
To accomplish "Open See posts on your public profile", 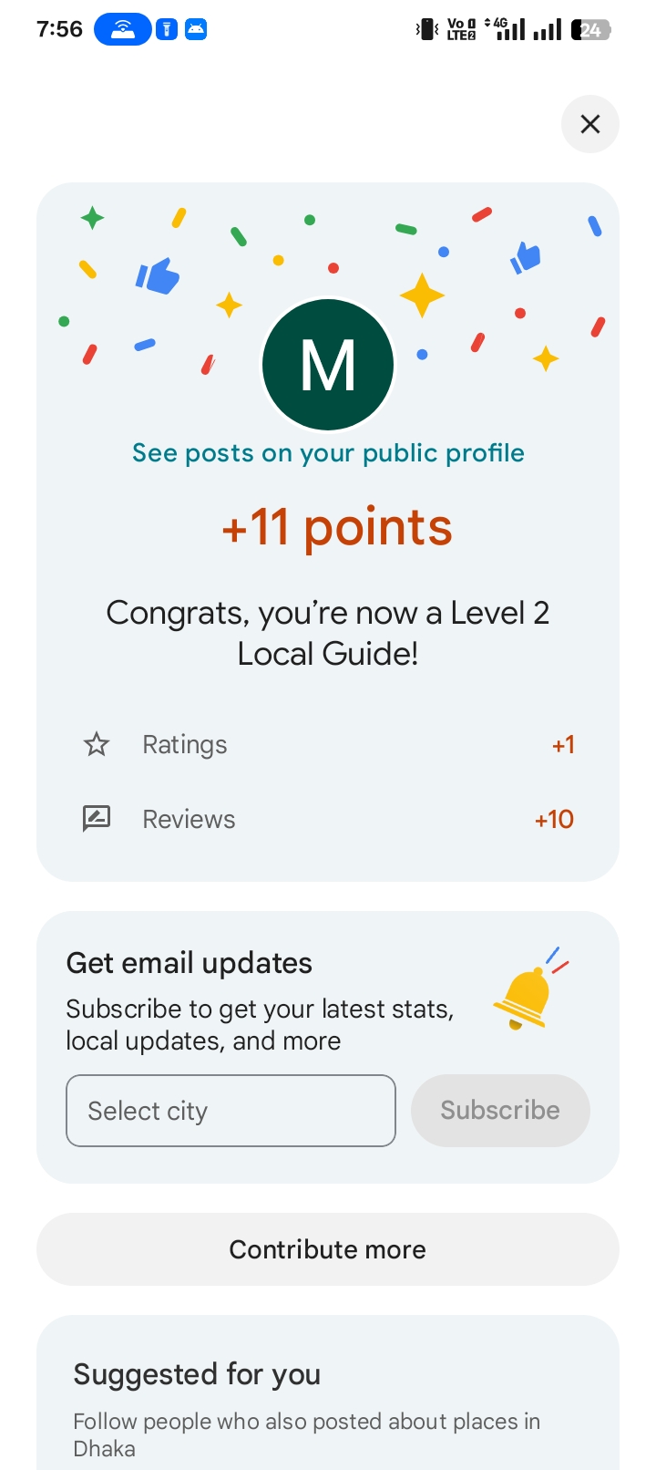I will coord(328,453).
